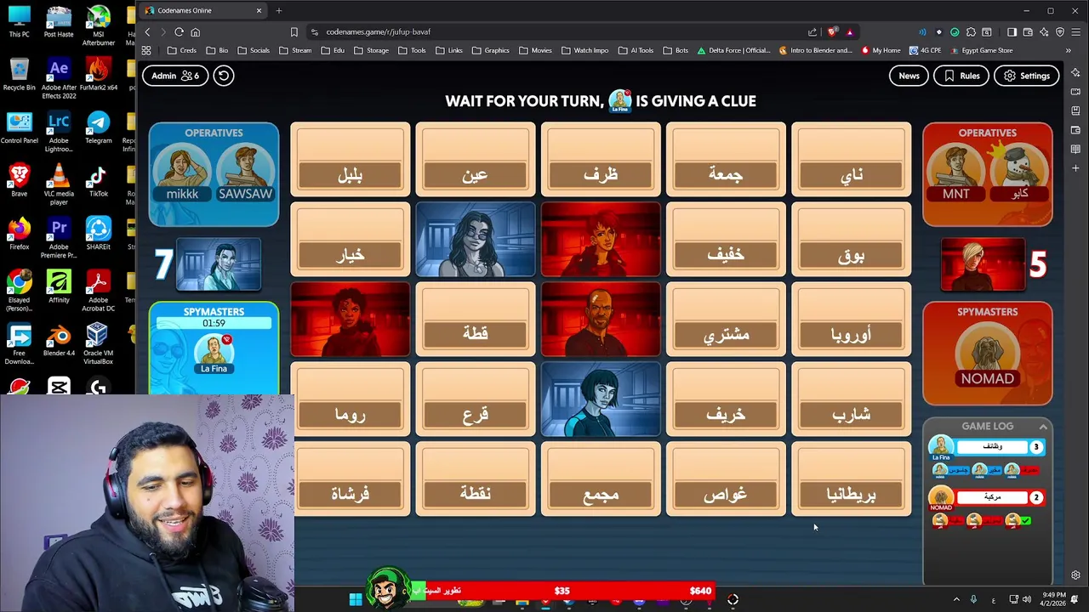The image size is (1089, 612).
Task: Open the Admin players list button
Action: click(175, 76)
